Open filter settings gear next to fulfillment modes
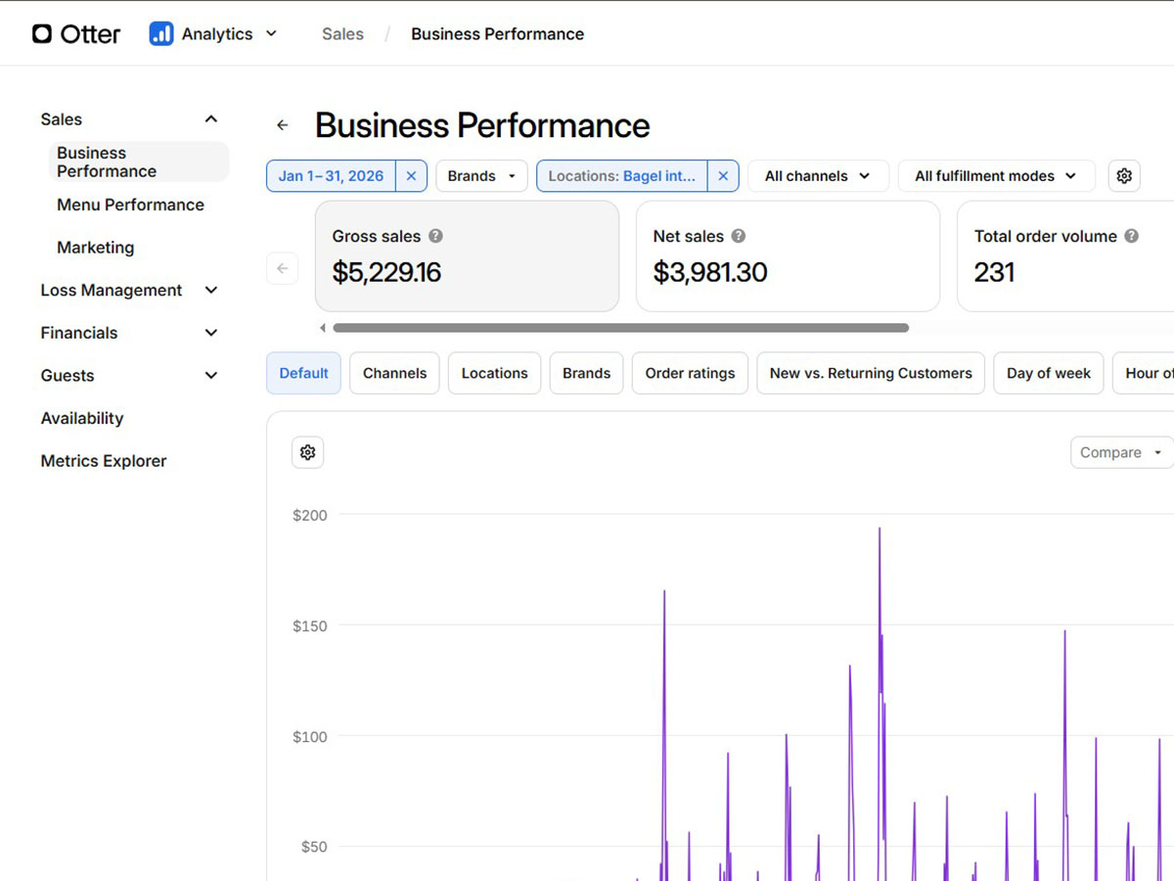This screenshot has width=1174, height=881. click(x=1124, y=176)
